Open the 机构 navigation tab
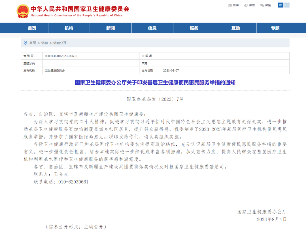 tap(69, 28)
